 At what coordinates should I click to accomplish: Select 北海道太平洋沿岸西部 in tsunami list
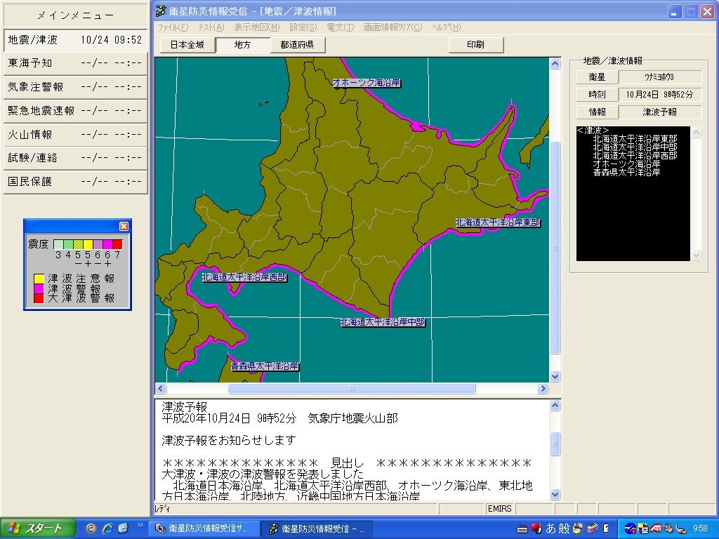(x=635, y=156)
